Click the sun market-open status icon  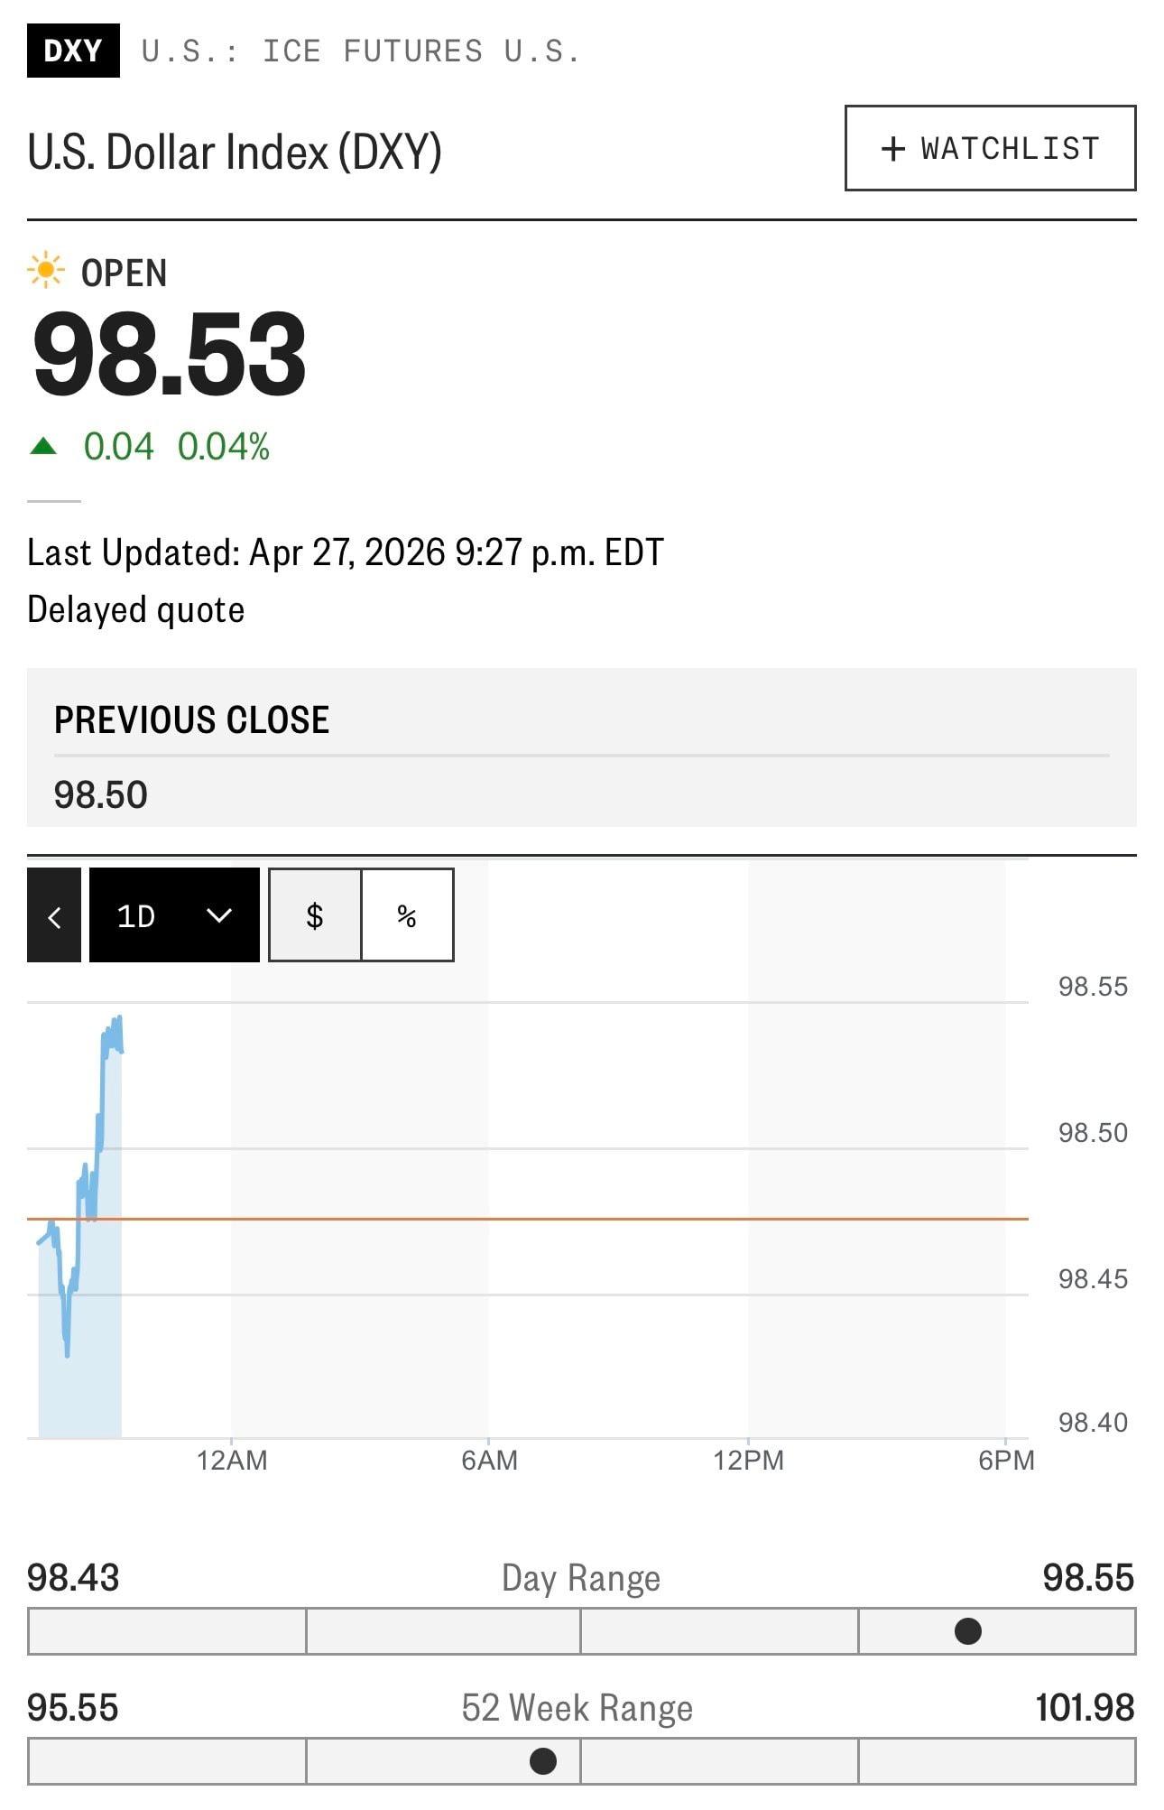click(45, 271)
